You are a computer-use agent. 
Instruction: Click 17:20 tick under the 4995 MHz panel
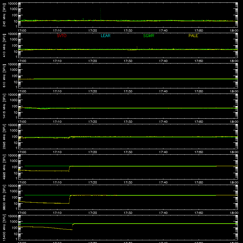point(93,183)
